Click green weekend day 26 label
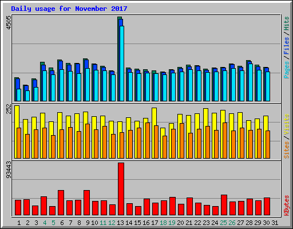Image resolution: width=293 pixels, height=229 pixels. click(x=232, y=223)
